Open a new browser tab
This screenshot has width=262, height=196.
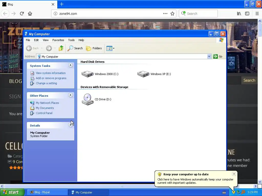[62, 4]
